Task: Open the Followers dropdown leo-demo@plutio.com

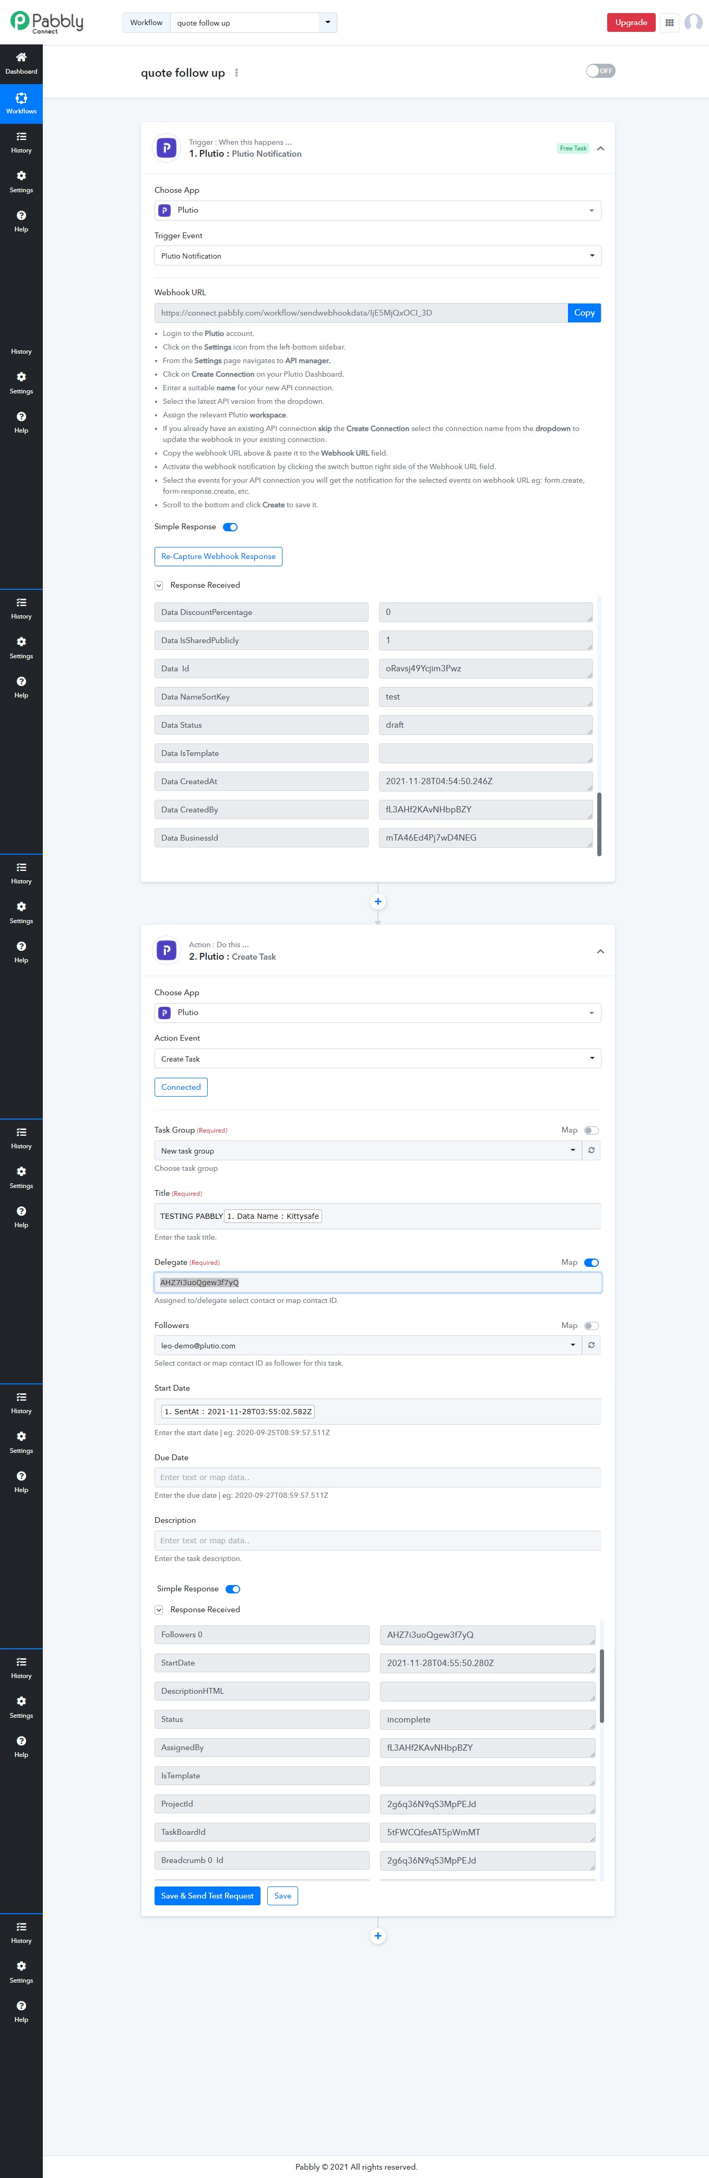Action: (x=369, y=1344)
